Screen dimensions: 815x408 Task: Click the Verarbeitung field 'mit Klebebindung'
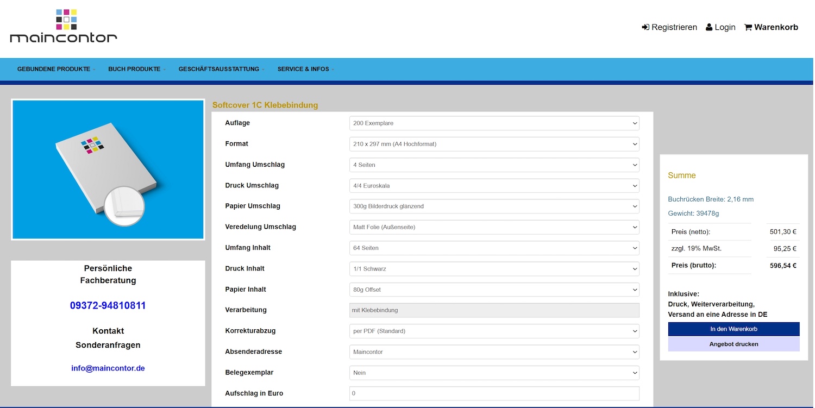click(494, 310)
